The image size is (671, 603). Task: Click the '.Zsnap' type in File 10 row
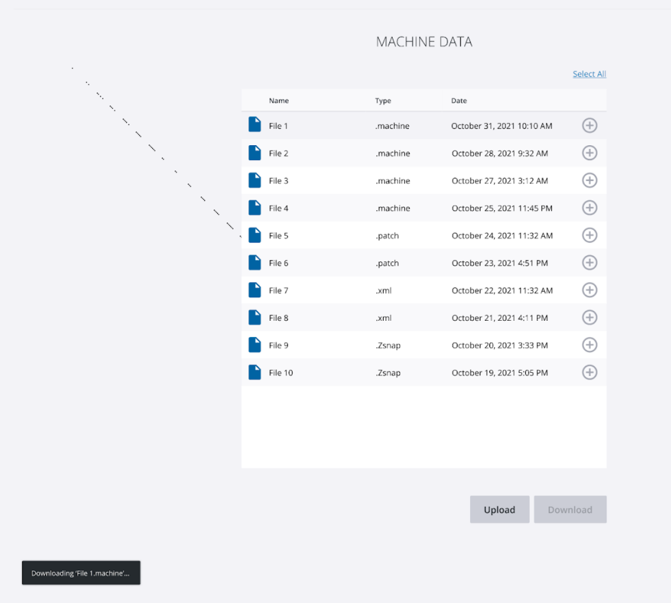[x=388, y=373]
